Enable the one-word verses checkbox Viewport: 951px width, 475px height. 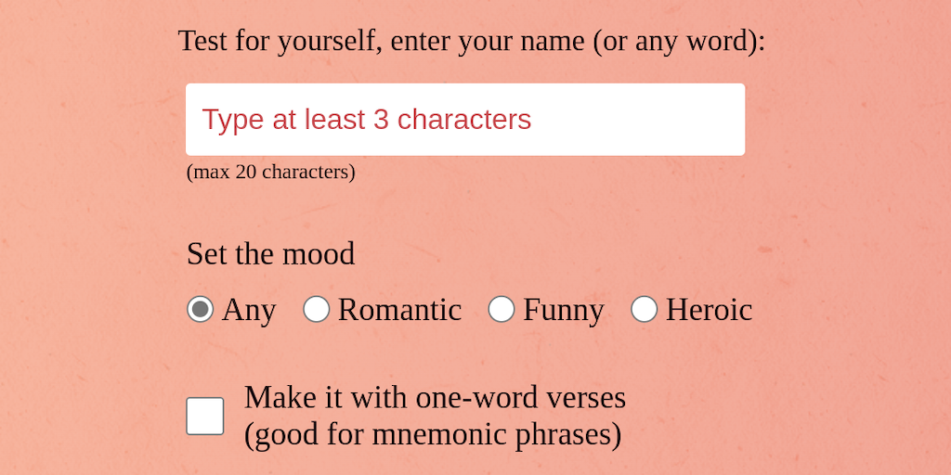(205, 416)
